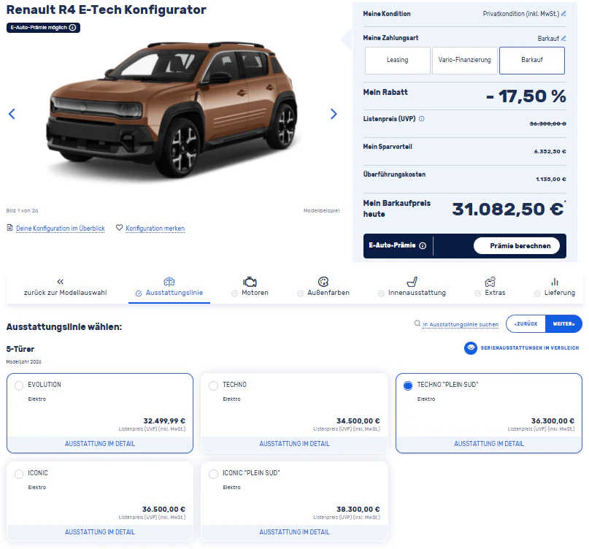This screenshot has height=549, width=589.
Task: Show next car image with right arrow
Action: [334, 114]
